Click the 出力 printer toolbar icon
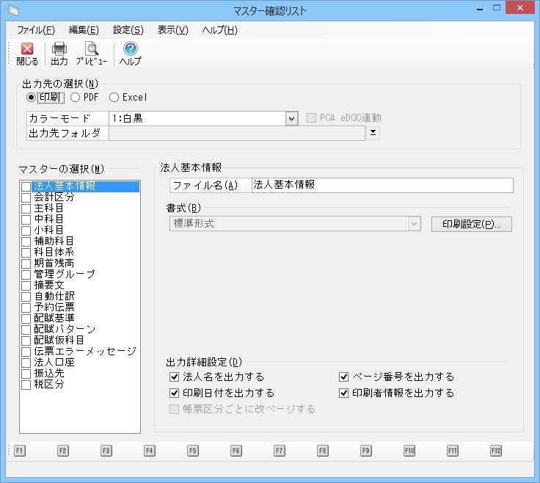540x483 pixels. pyautogui.click(x=59, y=54)
